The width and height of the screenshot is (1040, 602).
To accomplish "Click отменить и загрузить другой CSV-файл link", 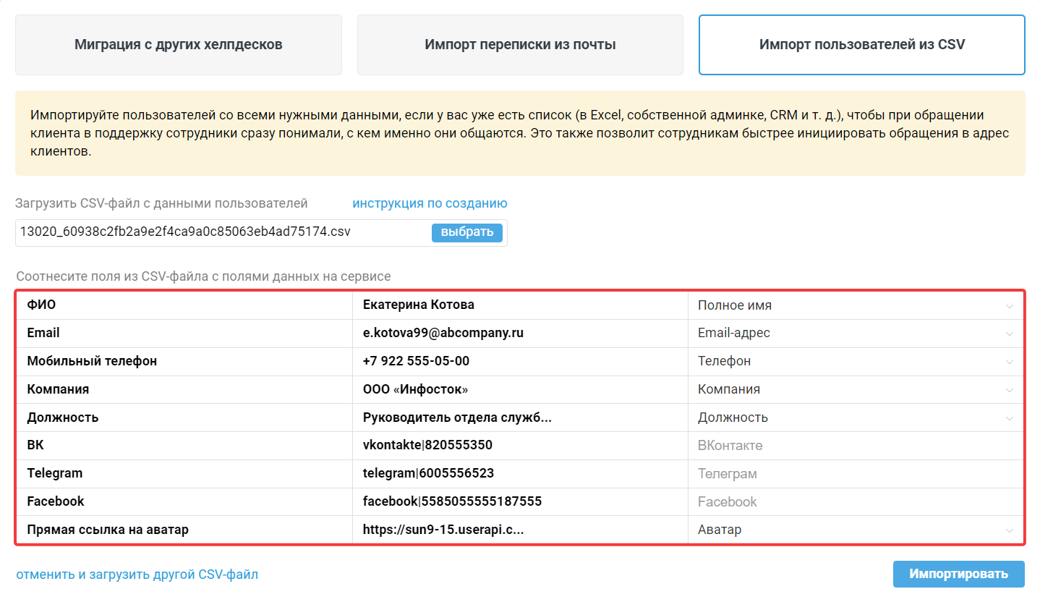I will (137, 575).
